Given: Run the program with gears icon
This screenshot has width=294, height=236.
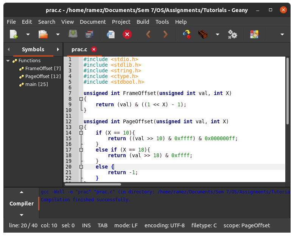Looking at the screenshot, I should pyautogui.click(x=232, y=35).
